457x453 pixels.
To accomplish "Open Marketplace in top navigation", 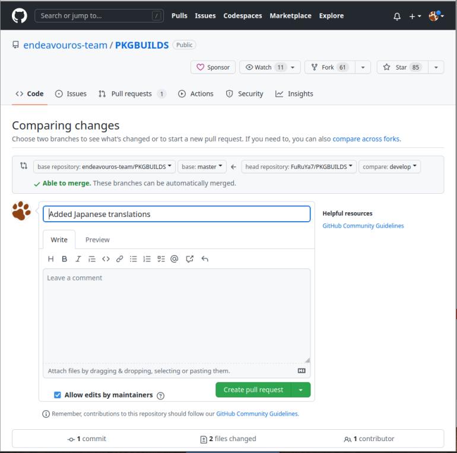I will (290, 16).
